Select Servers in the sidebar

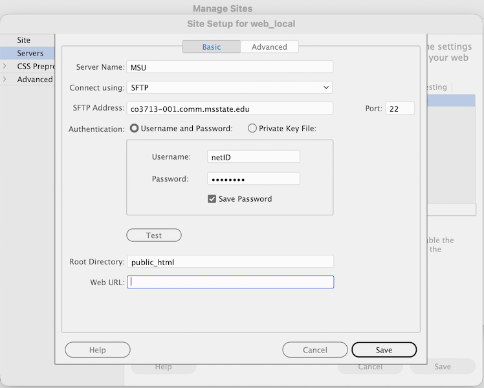coord(30,53)
